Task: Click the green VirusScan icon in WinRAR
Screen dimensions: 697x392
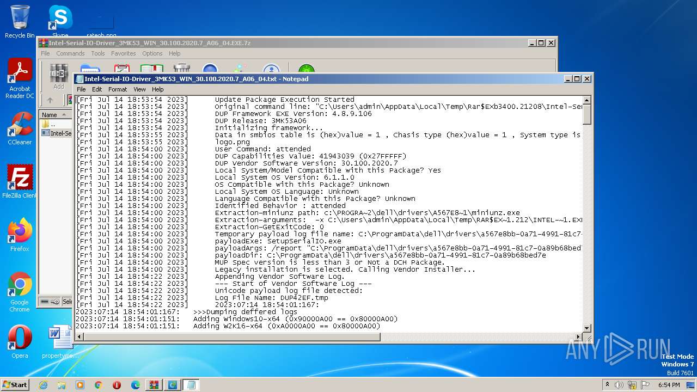Action: coord(307,69)
